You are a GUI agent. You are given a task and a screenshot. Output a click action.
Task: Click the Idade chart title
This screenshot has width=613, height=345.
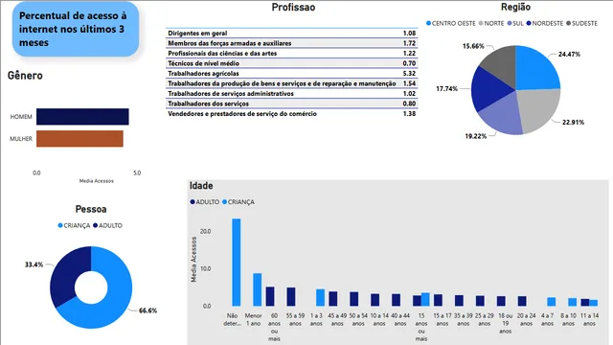[201, 186]
